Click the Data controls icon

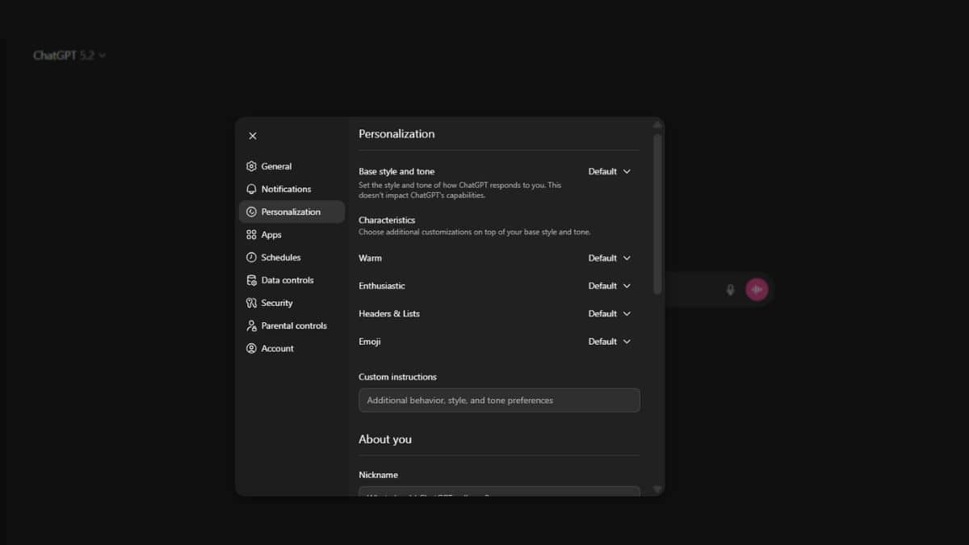point(251,280)
